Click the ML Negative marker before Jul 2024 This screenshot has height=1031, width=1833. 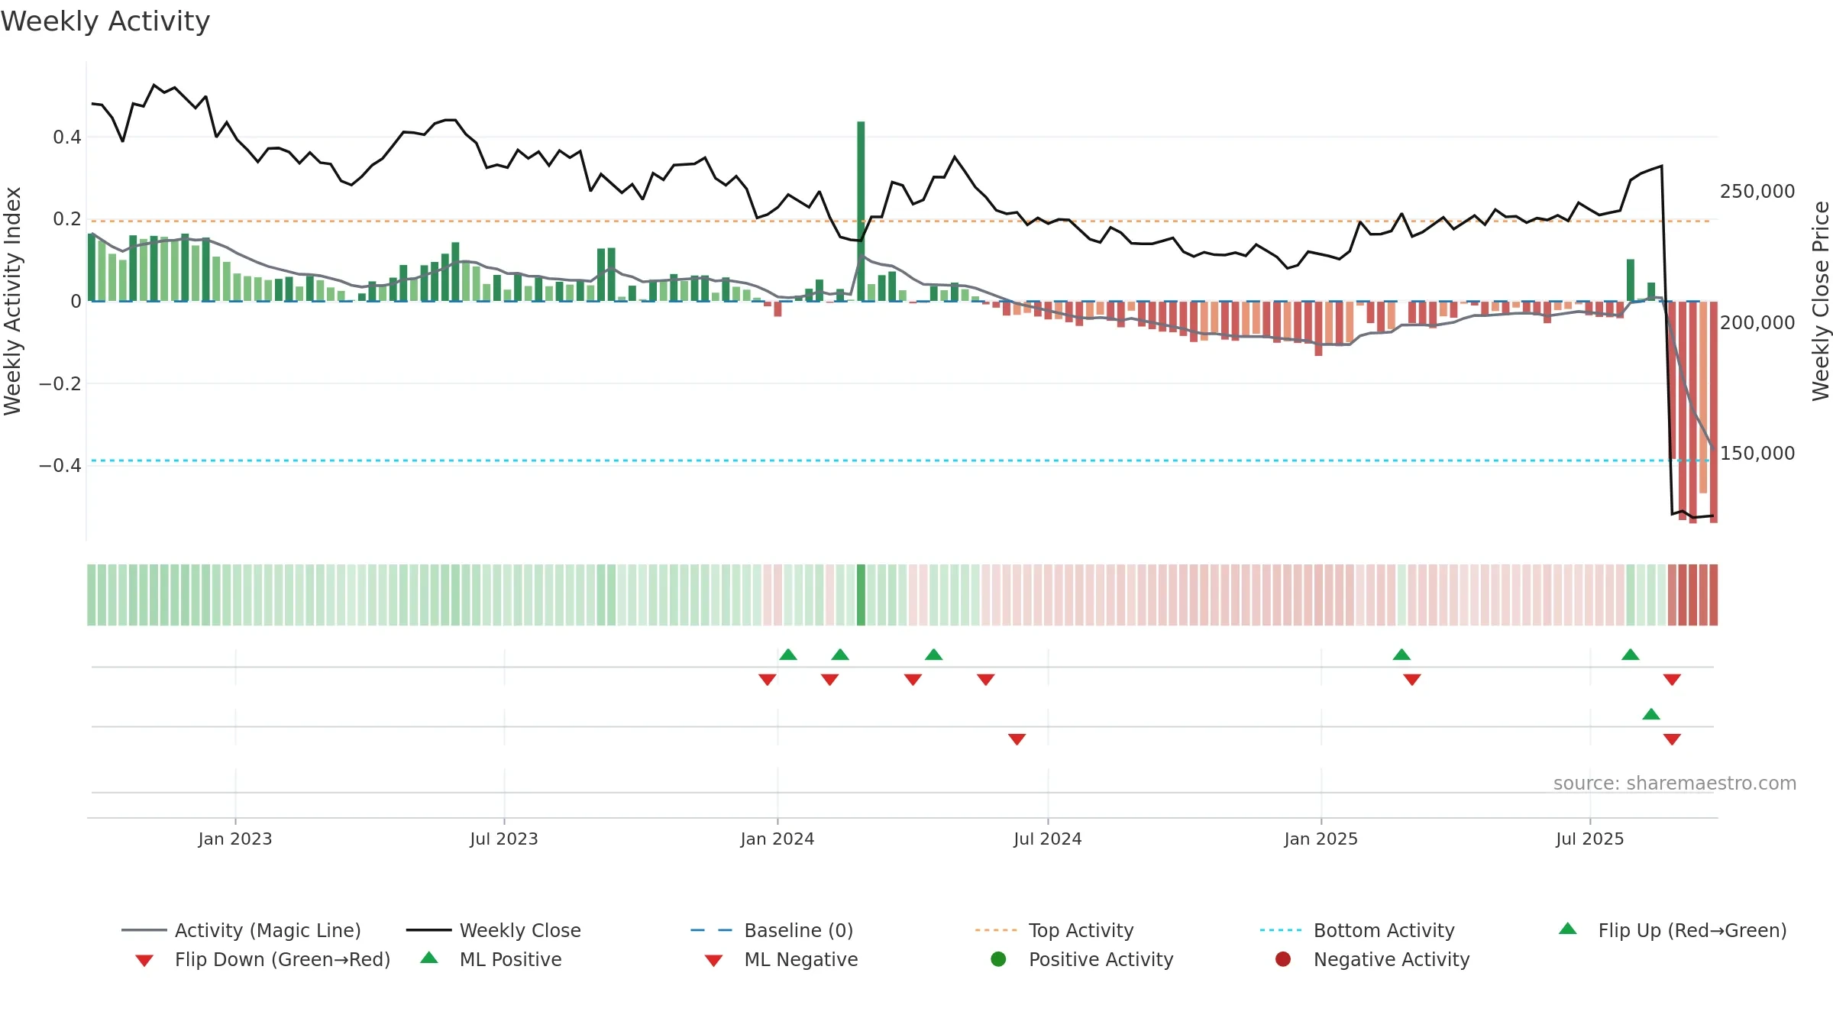point(1017,739)
